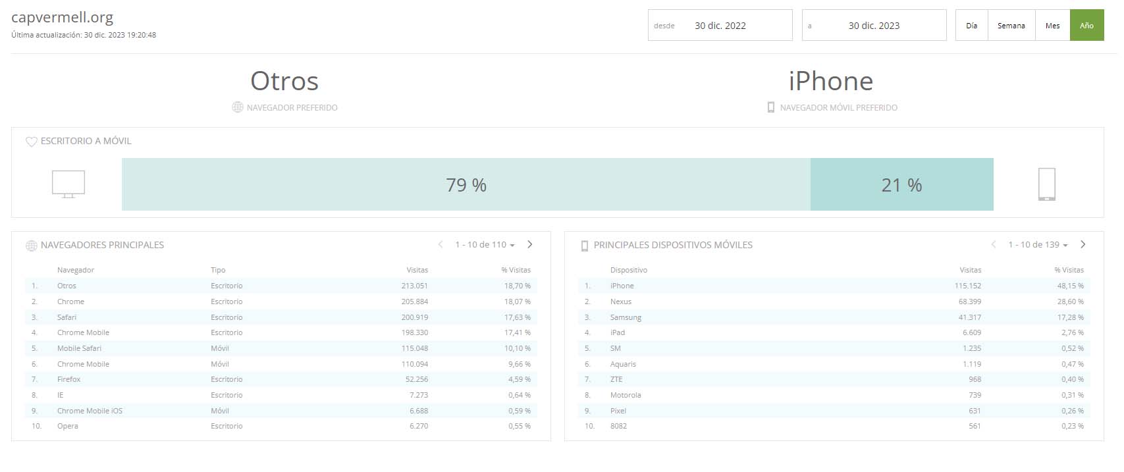The image size is (1124, 472).
Task: Go to previous page of Navegadores Principales
Action: coord(441,244)
